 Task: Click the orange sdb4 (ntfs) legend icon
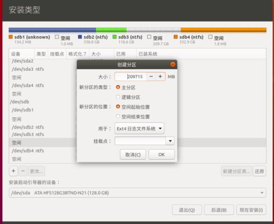176,37
